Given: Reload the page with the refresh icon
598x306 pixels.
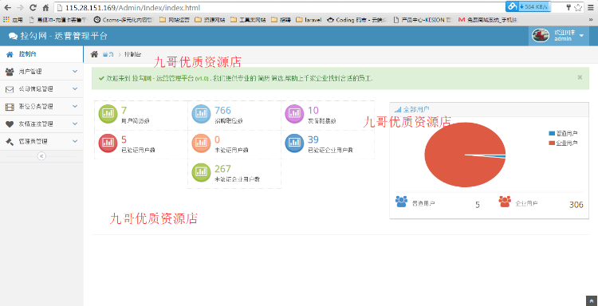Looking at the screenshot, I should 33,8.
